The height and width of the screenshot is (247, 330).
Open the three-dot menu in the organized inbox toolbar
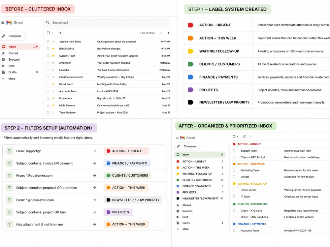click(251, 136)
